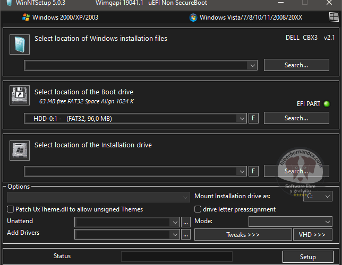Expand the HDD-0:1 boot drive dropdown

[242, 119]
